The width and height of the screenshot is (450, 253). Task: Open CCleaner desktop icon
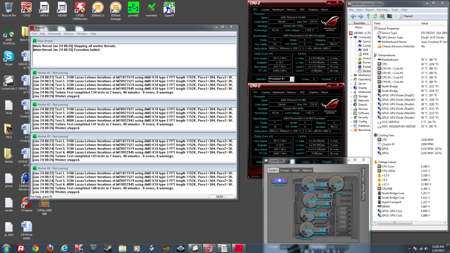[26, 205]
